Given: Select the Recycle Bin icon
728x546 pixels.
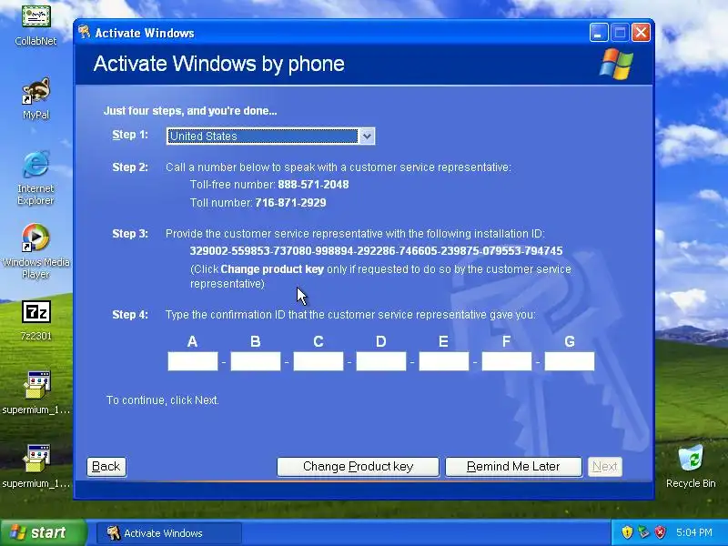Looking at the screenshot, I should tap(691, 466).
